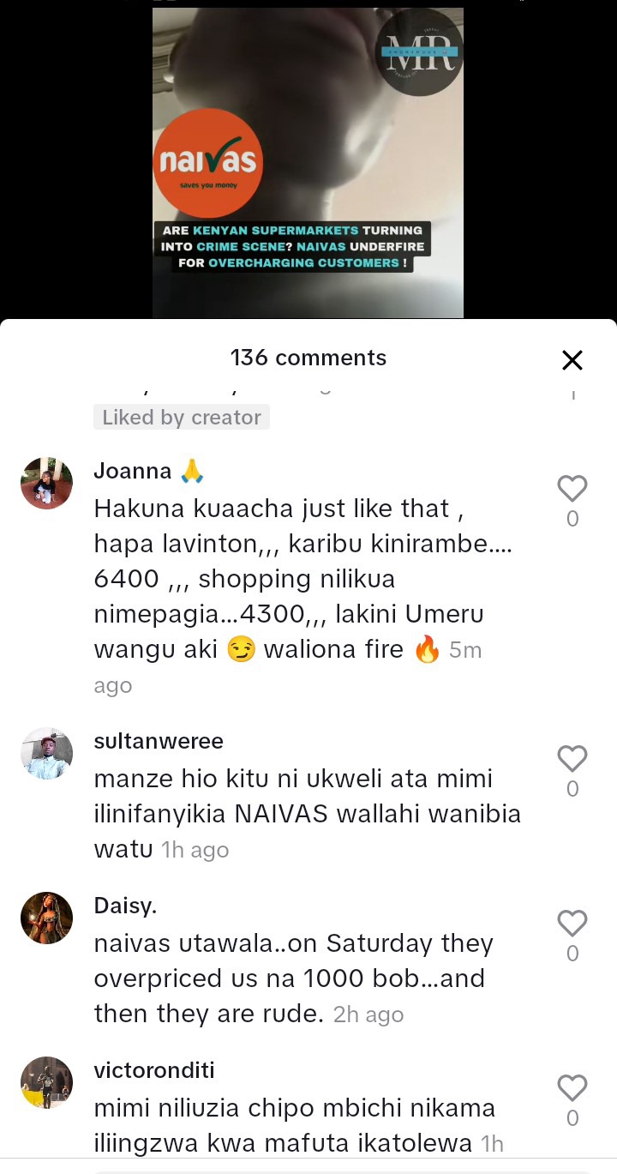This screenshot has width=617, height=1174.
Task: Like Joanna's comment with the heart
Action: coord(572,489)
